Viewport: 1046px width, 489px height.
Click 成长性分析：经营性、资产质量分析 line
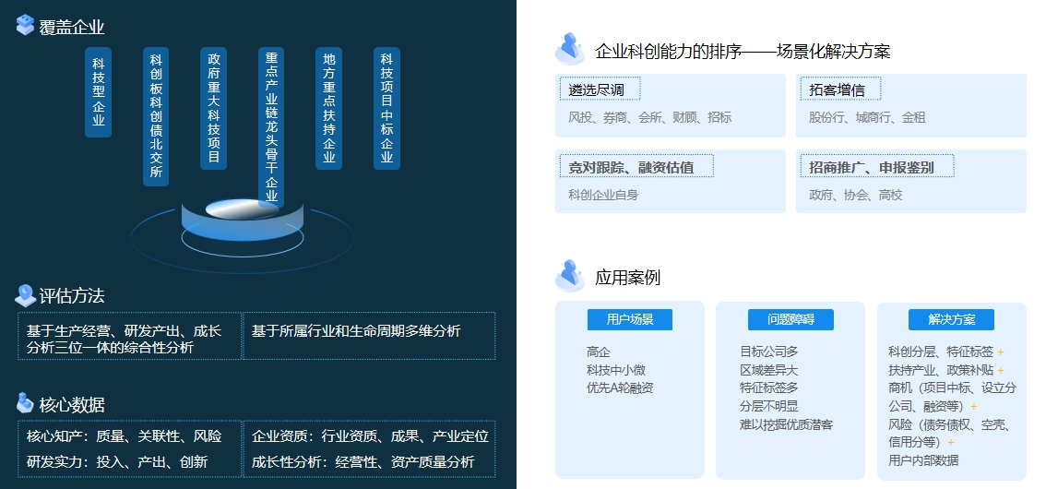(x=363, y=461)
